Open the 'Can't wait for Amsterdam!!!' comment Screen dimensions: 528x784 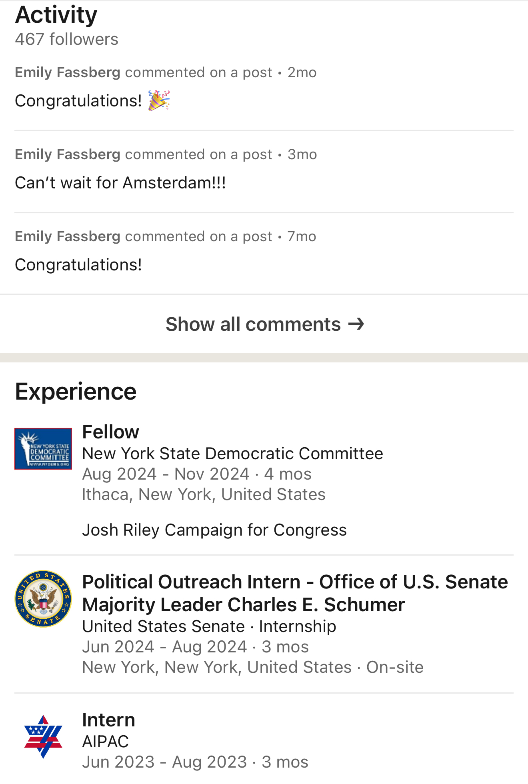(x=120, y=183)
